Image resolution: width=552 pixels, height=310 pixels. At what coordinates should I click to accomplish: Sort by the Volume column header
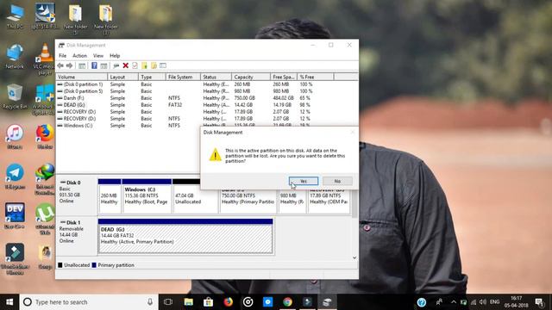(x=82, y=77)
